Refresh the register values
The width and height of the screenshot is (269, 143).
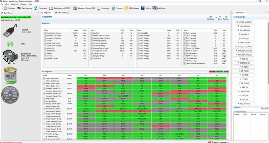click(x=226, y=18)
